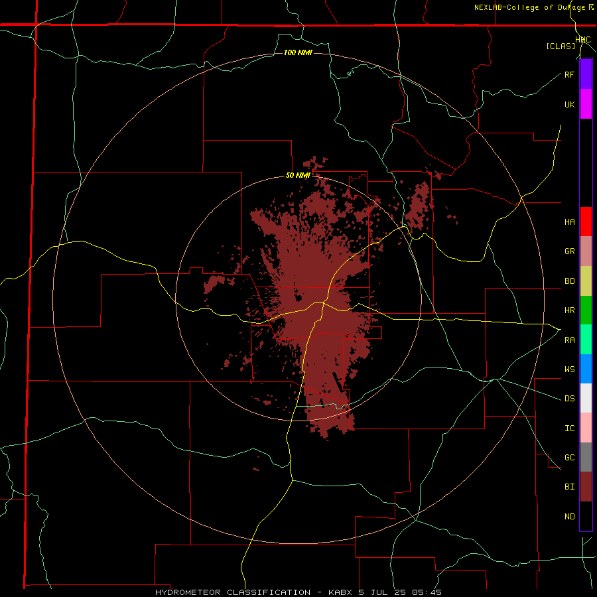
Task: Click the UK magenta color swatch in legend
Action: (586, 104)
